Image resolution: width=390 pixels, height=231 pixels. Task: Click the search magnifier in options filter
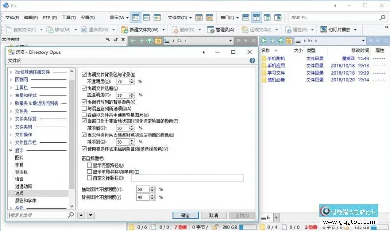(72, 215)
